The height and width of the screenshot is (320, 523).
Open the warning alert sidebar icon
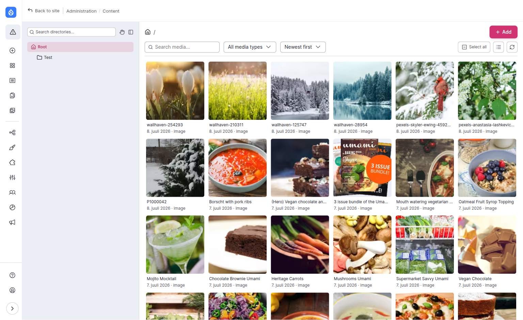(13, 32)
